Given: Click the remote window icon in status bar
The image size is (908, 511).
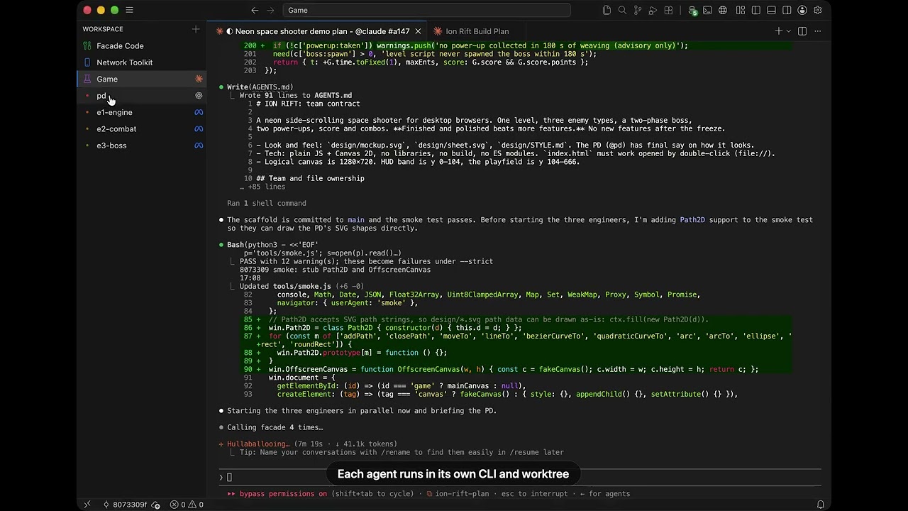Looking at the screenshot, I should [x=87, y=505].
